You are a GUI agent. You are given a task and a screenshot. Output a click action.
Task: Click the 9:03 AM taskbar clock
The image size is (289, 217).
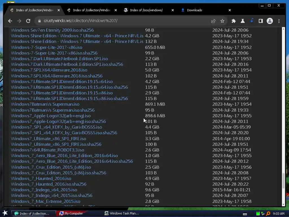pos(279,214)
